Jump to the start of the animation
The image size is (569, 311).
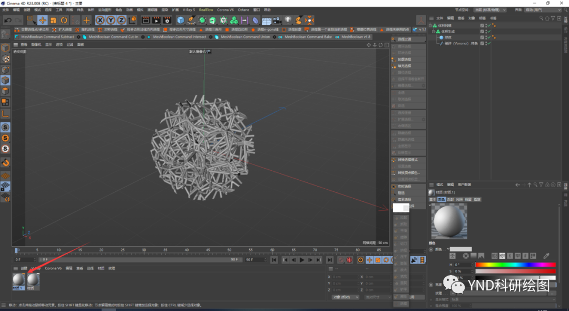tap(274, 260)
